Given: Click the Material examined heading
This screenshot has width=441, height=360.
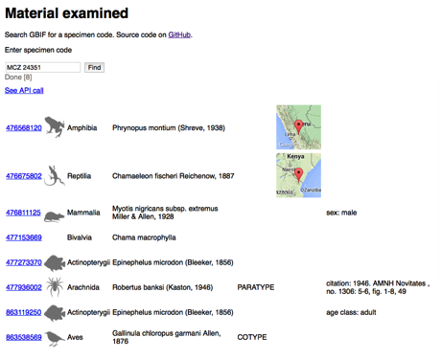Looking at the screenshot, I should coord(66,13).
